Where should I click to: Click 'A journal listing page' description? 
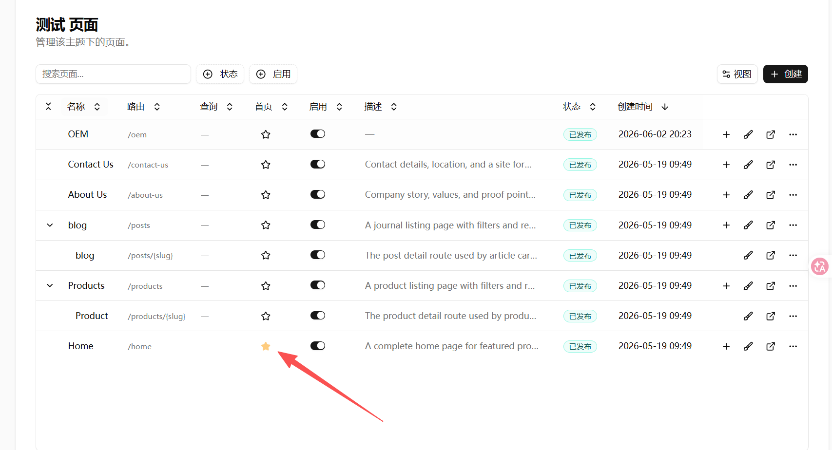tap(450, 225)
